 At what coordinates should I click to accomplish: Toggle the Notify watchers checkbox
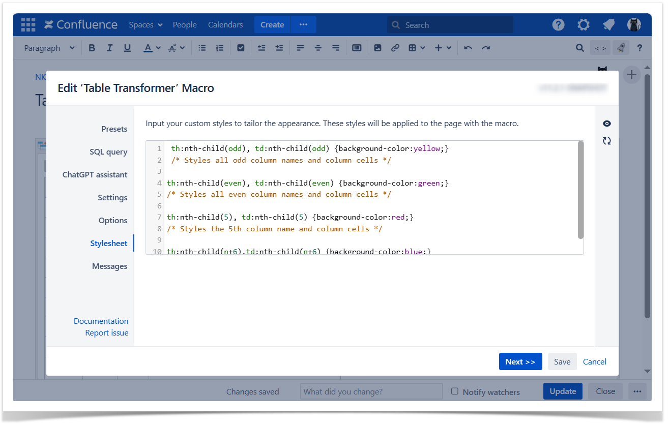coord(455,391)
